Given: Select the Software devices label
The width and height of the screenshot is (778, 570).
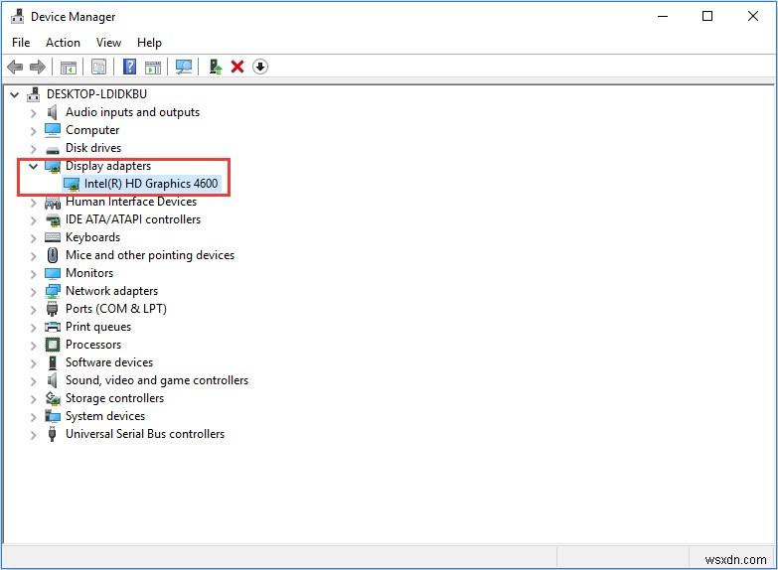Looking at the screenshot, I should pos(109,362).
